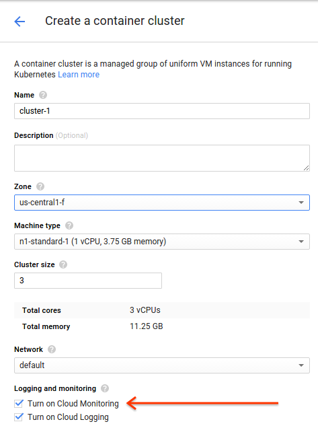The image size is (320, 428).
Task: Uncheck Turn on Cloud Logging
Action: 19,417
